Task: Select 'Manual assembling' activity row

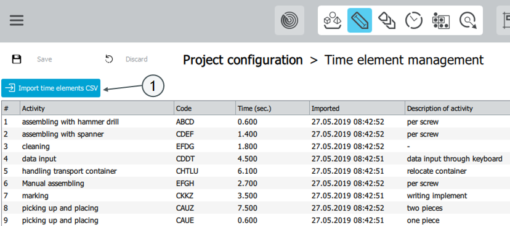Action: point(256,184)
